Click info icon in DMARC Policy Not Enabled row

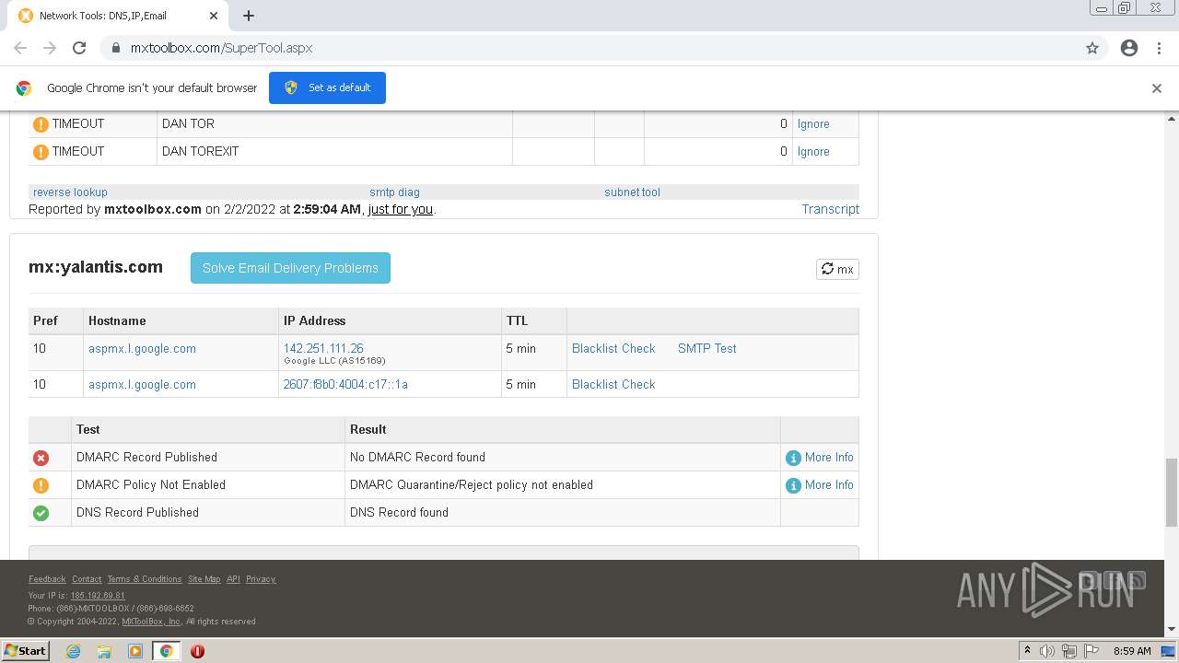(x=793, y=485)
